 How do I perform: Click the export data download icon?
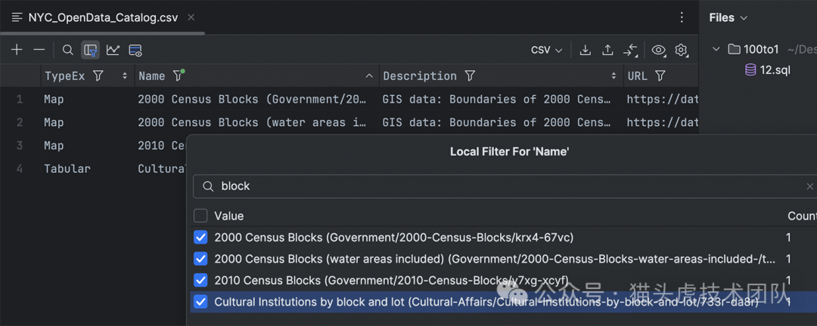(585, 50)
